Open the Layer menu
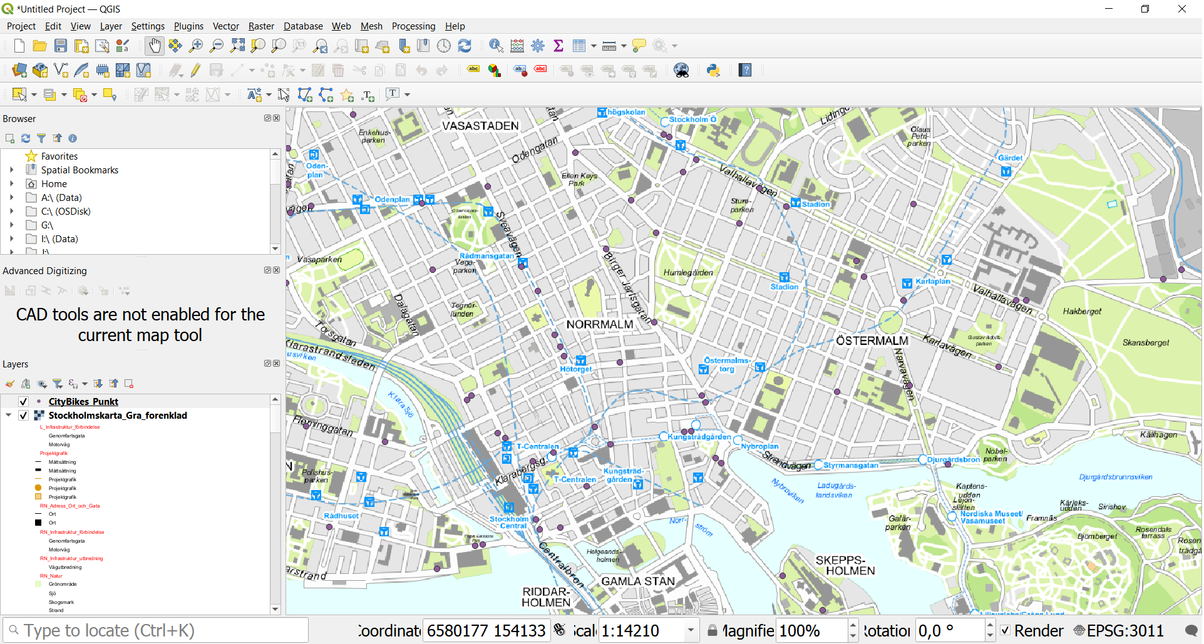Viewport: 1204px width, 644px height. tap(111, 26)
